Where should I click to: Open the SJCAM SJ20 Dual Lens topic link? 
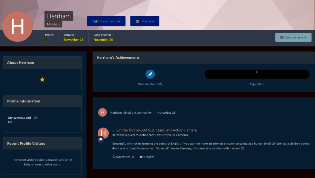pos(156,130)
